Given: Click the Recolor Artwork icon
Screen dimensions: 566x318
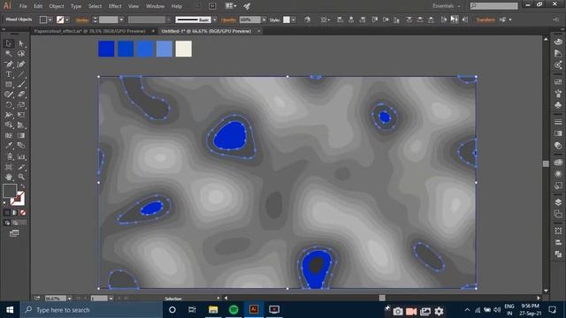Looking at the screenshot, I should coord(307,19).
